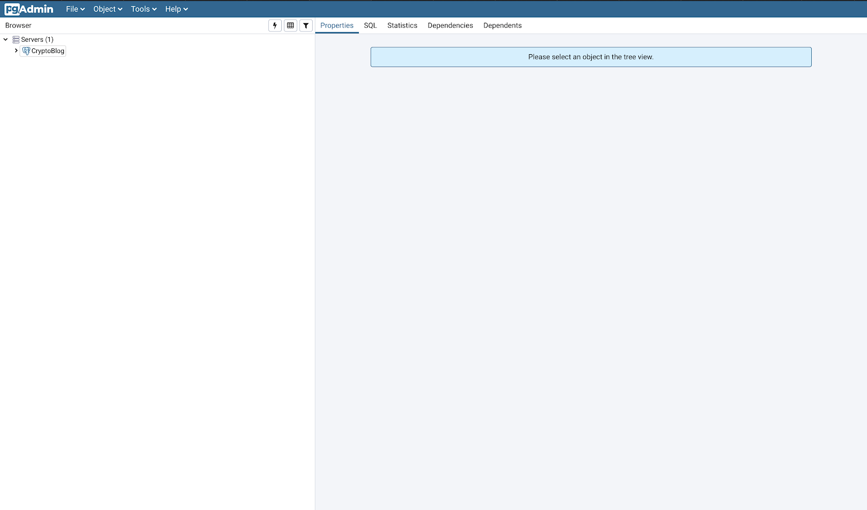Show the Dependencies tab
The width and height of the screenshot is (867, 510).
point(450,25)
